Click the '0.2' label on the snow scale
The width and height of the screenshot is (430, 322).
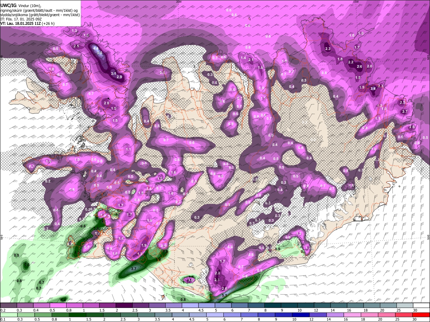coord(2,310)
